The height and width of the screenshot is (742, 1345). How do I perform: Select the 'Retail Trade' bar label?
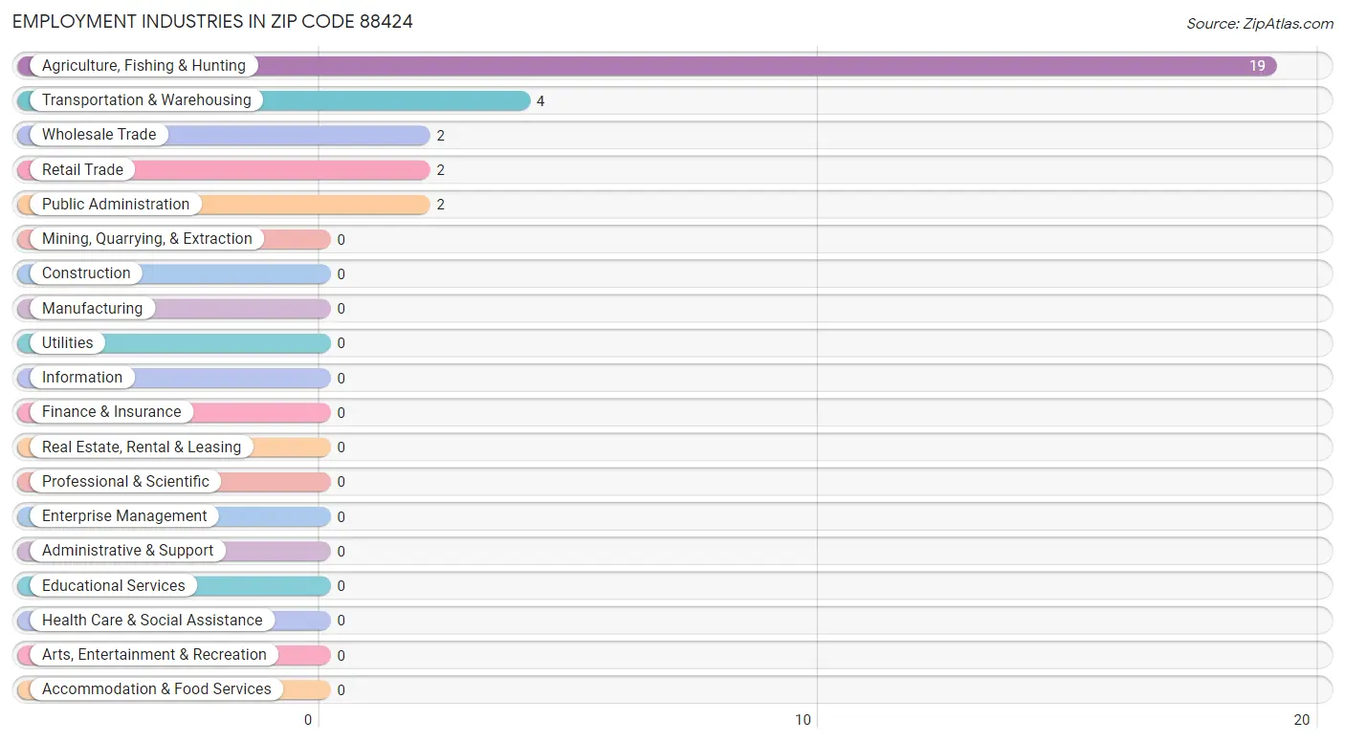[82, 169]
